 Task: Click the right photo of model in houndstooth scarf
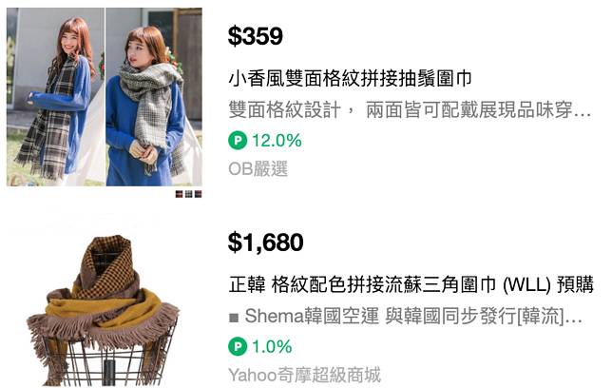point(154,97)
